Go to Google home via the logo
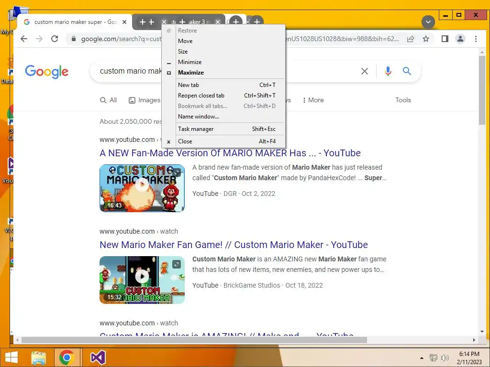The image size is (490, 367). tap(46, 72)
